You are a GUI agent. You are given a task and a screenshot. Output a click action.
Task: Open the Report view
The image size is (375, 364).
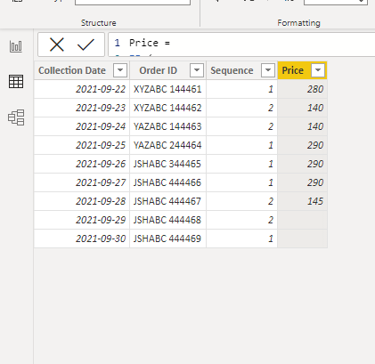click(16, 46)
